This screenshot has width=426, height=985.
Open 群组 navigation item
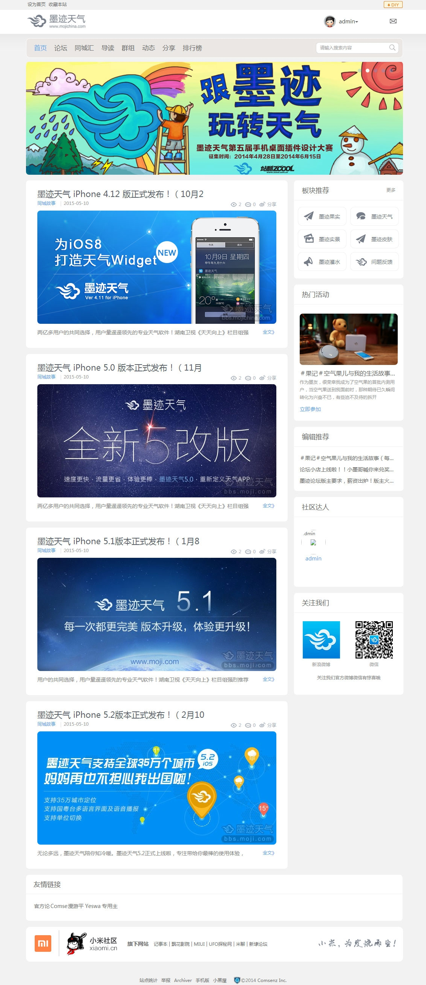128,48
